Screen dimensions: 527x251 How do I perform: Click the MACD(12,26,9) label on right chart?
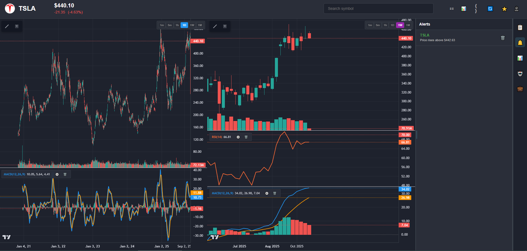tap(222, 193)
